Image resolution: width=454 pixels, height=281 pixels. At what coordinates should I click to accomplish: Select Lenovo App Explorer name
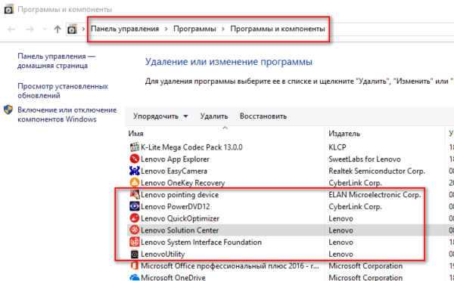coord(175,159)
